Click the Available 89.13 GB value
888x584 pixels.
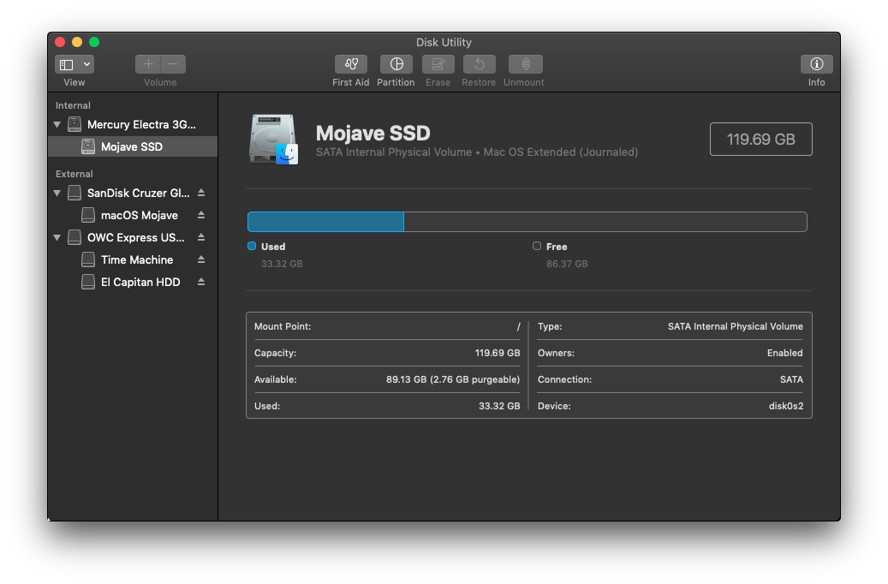pos(453,379)
